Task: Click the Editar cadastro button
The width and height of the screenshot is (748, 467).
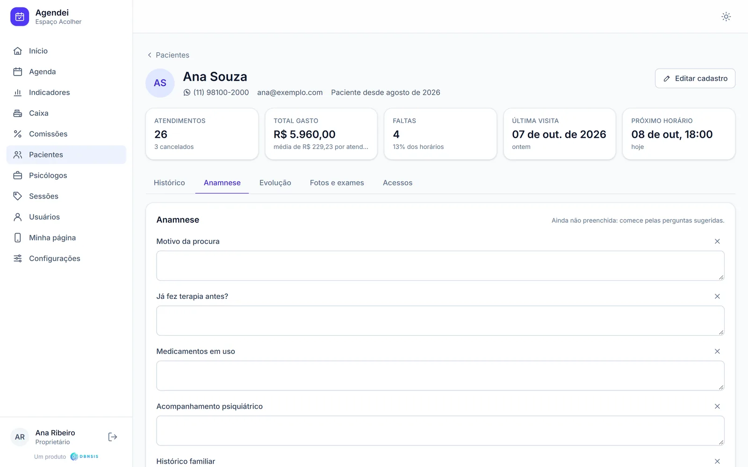Action: pyautogui.click(x=695, y=78)
